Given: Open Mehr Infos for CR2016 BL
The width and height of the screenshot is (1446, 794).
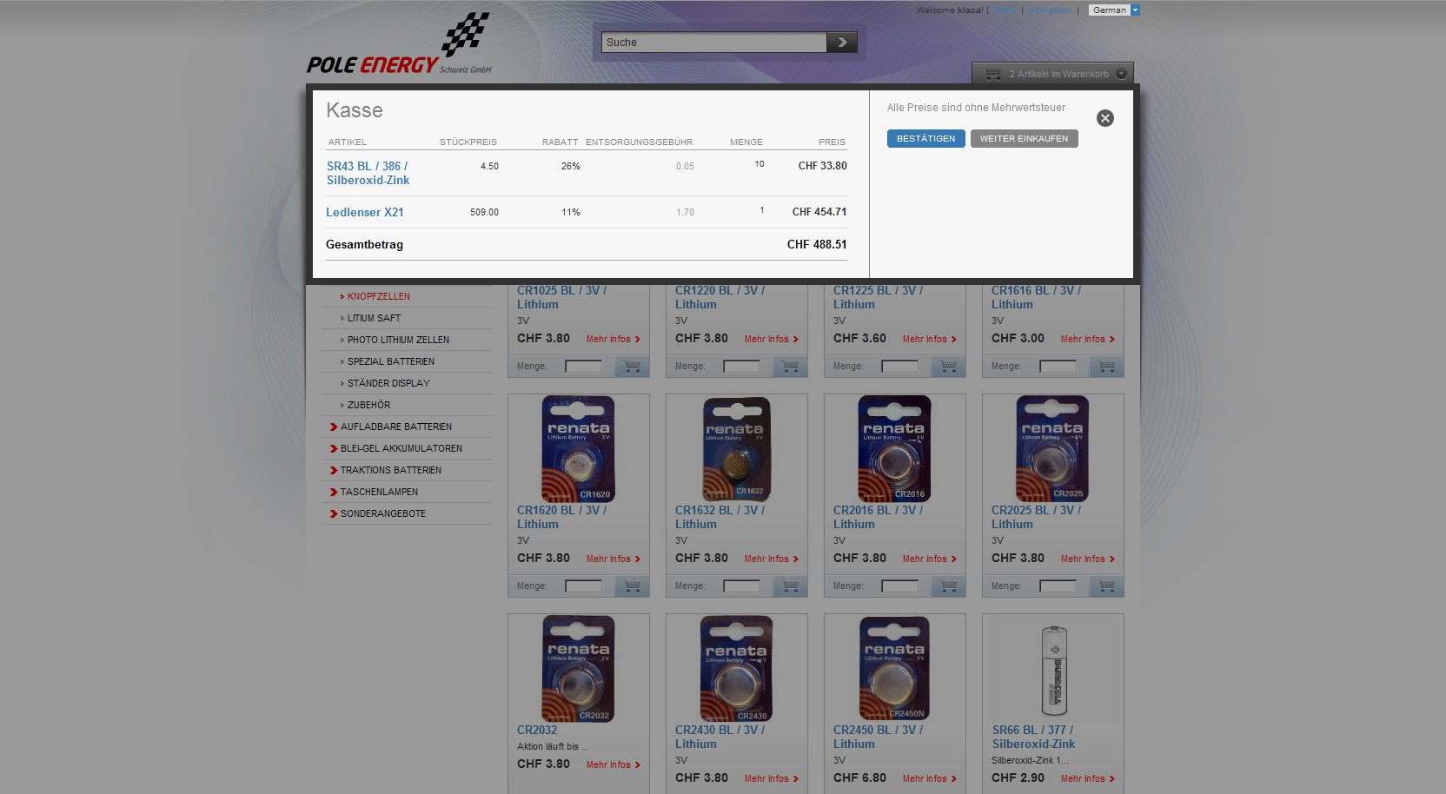Looking at the screenshot, I should point(929,559).
